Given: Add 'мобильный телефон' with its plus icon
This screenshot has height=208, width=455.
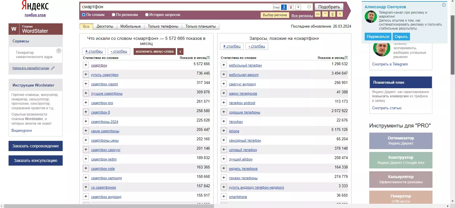Looking at the screenshot, I should [x=224, y=65].
